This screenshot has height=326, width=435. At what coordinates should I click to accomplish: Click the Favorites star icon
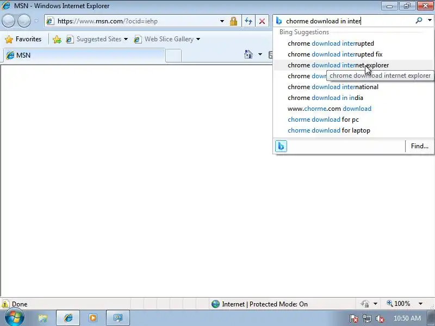tap(9, 39)
